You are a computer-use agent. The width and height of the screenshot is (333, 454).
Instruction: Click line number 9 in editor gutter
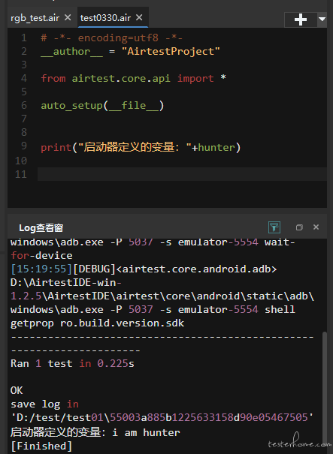tap(24, 146)
